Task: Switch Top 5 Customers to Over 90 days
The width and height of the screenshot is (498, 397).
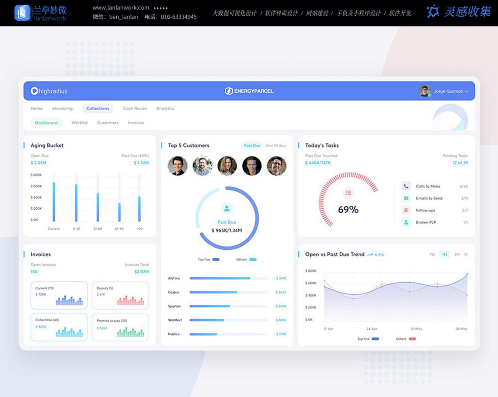Action: (276, 146)
